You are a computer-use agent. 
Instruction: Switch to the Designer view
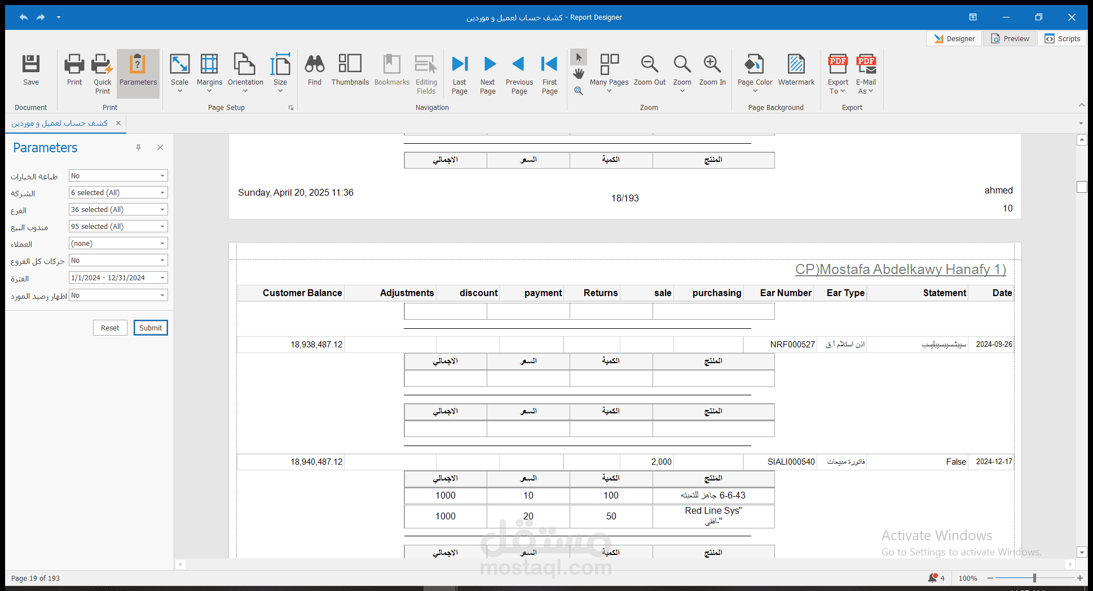(954, 38)
